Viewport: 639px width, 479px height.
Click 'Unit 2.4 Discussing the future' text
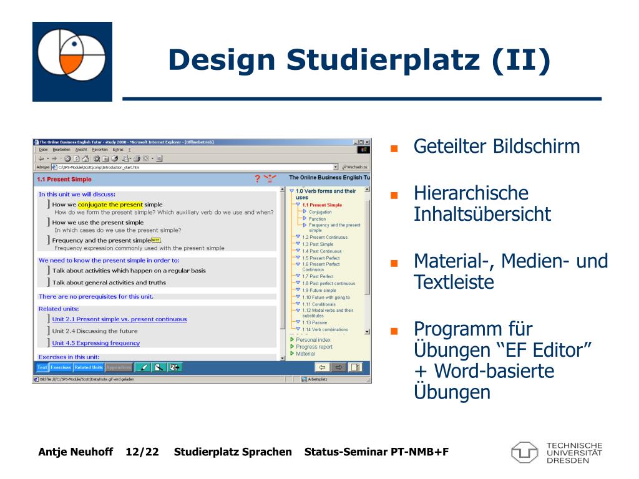(x=95, y=331)
